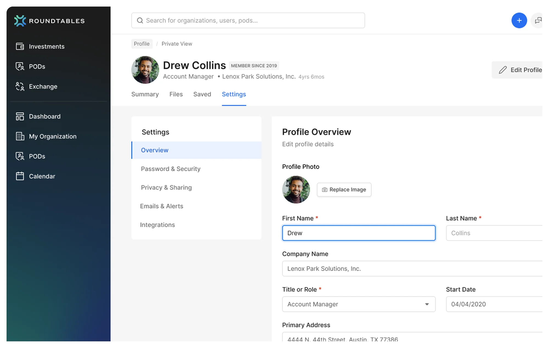Click the First Name field with Drew
Screen dimensions: 549x348
pos(359,233)
